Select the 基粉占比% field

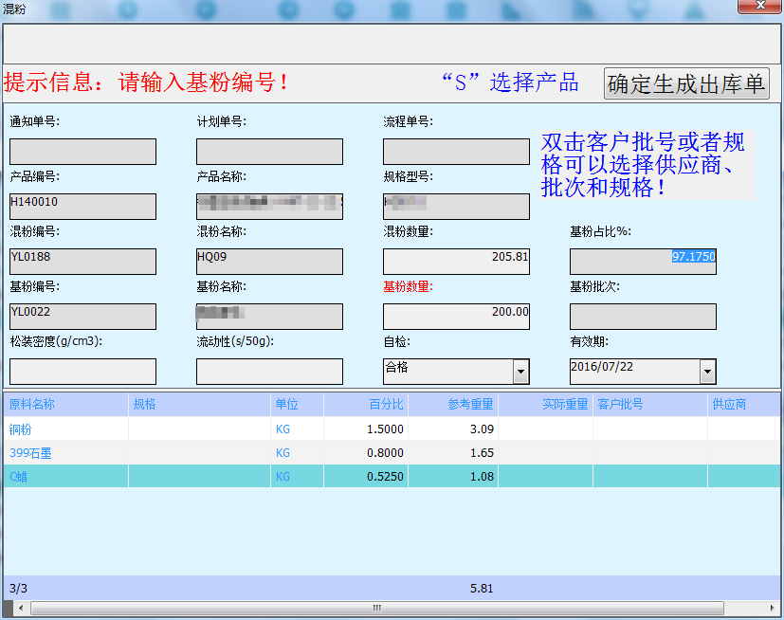(x=643, y=262)
